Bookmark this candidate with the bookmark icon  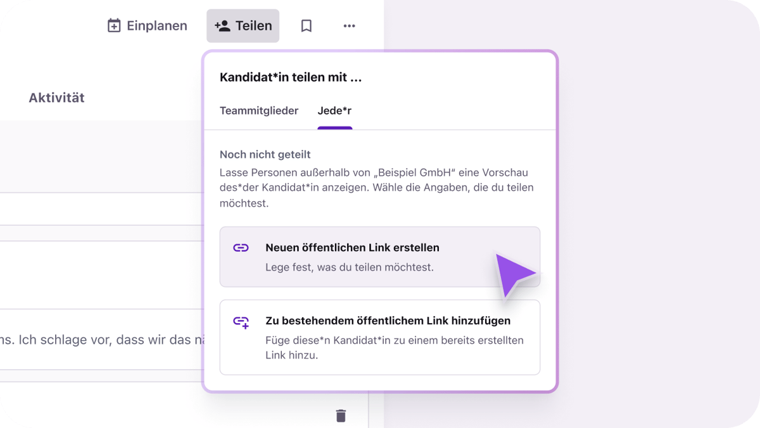pyautogui.click(x=307, y=26)
